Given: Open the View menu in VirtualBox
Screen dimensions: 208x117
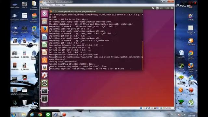Looking at the screenshot, I should (x=51, y=5).
